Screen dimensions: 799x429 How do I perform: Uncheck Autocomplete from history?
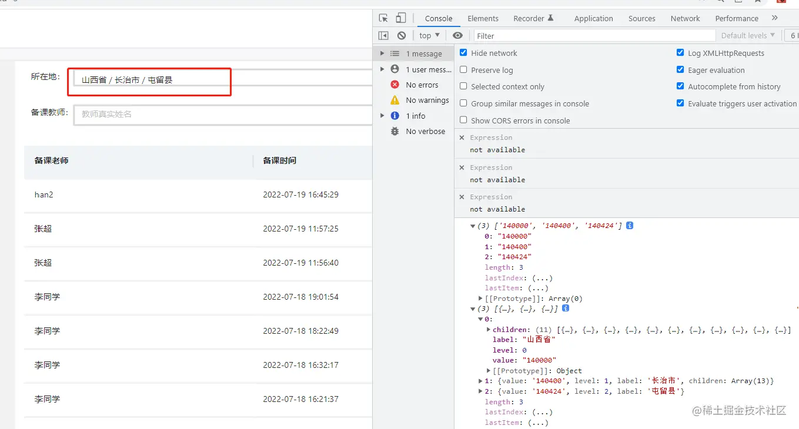(680, 86)
